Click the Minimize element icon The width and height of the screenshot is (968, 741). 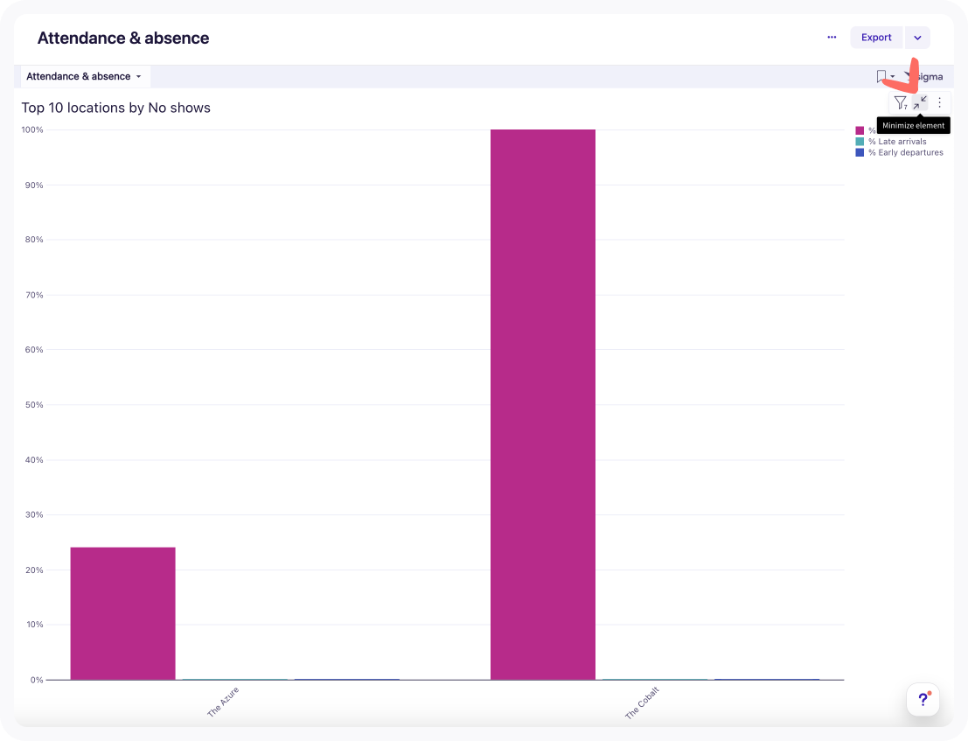click(920, 102)
